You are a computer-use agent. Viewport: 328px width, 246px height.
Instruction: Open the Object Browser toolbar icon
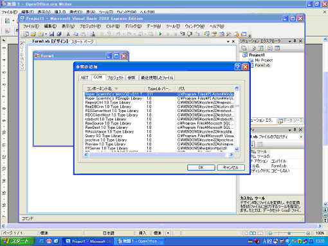[x=221, y=34]
